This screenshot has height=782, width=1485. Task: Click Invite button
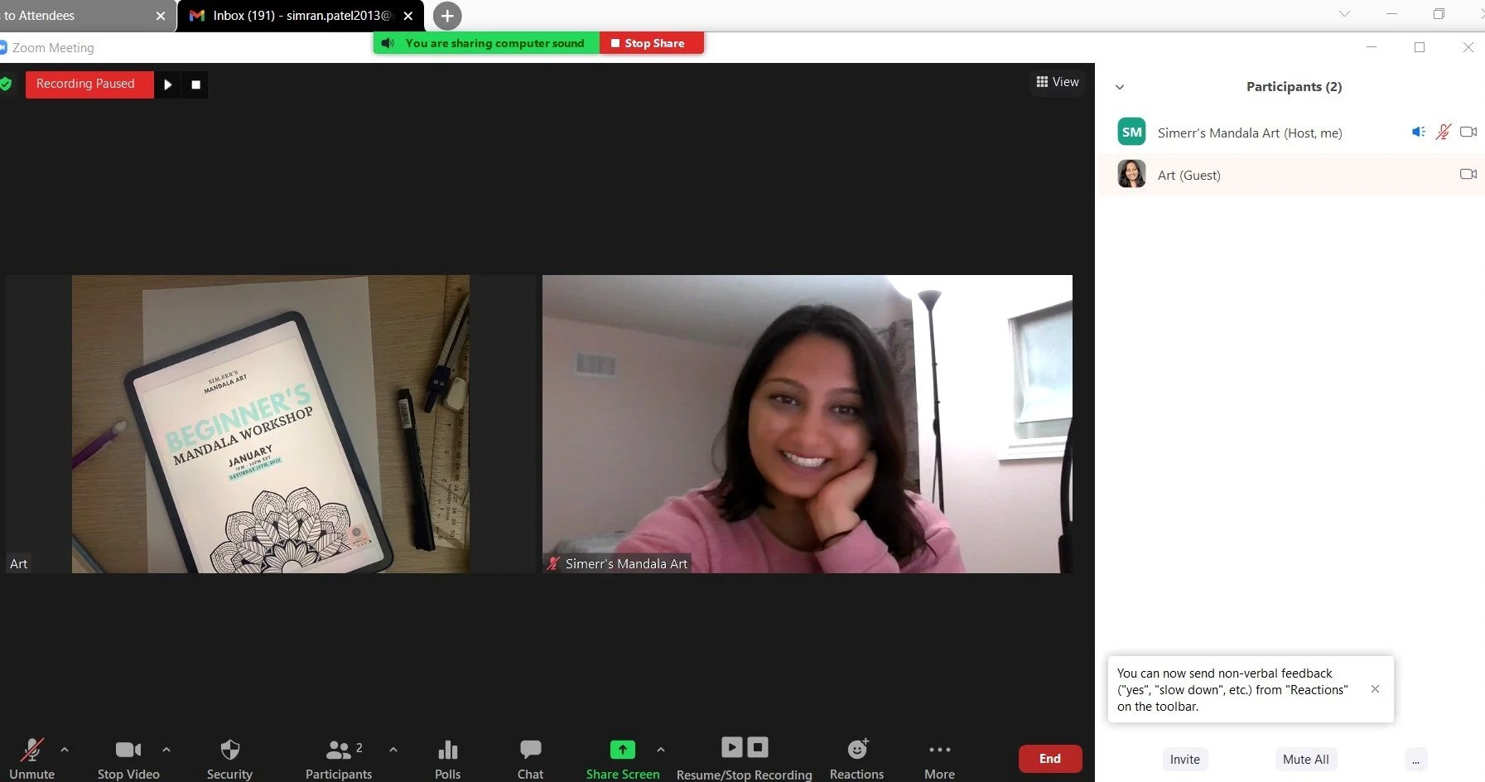pos(1184,760)
